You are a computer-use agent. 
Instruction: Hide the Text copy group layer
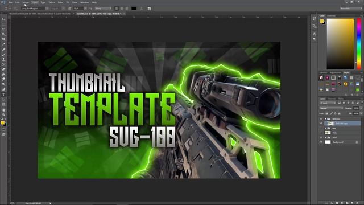tap(321, 119)
